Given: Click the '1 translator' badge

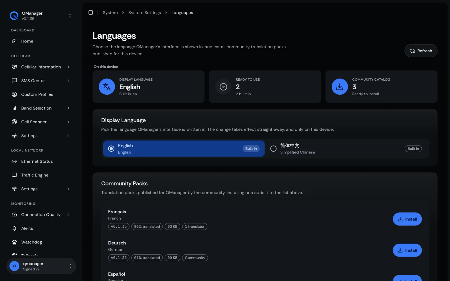Looking at the screenshot, I should [x=195, y=226].
